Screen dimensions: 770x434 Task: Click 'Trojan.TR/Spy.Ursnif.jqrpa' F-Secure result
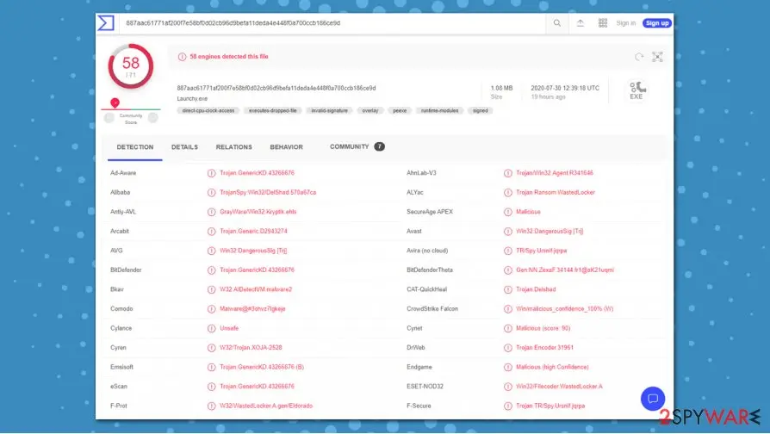pos(550,406)
